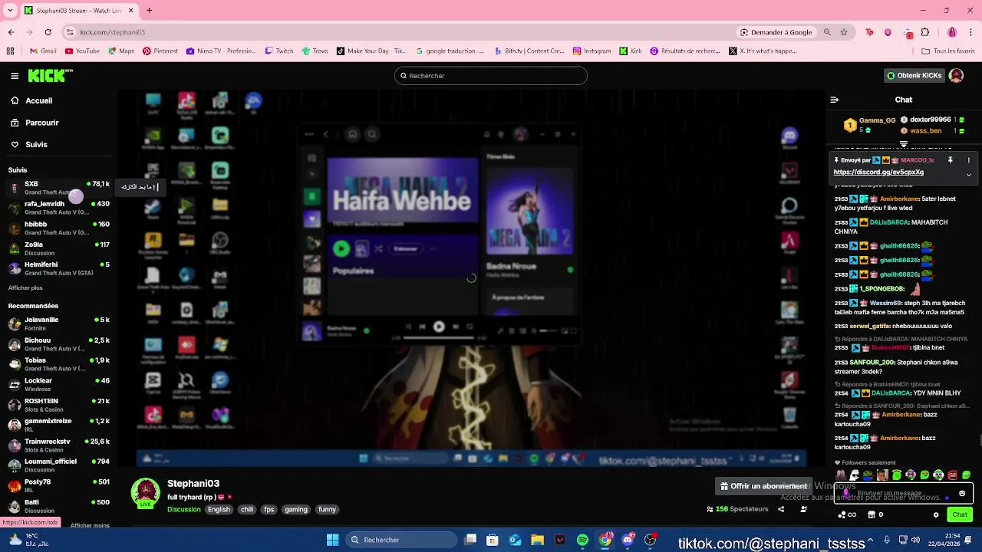
Task: Insert the red angry face emote
Action: coord(952,475)
